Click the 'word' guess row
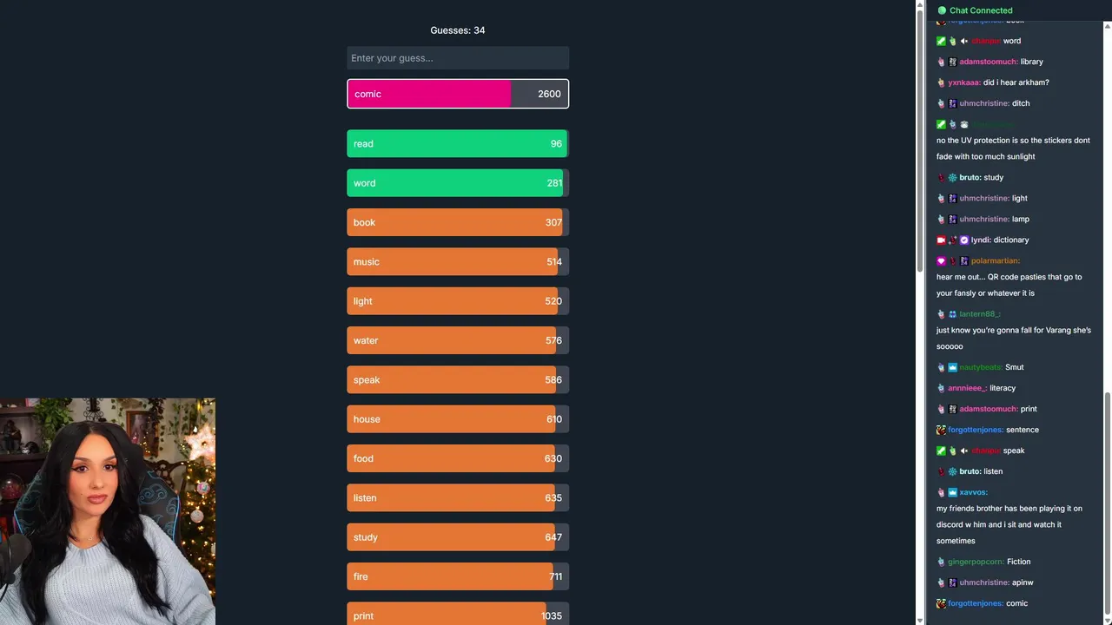The width and height of the screenshot is (1112, 625). click(458, 183)
